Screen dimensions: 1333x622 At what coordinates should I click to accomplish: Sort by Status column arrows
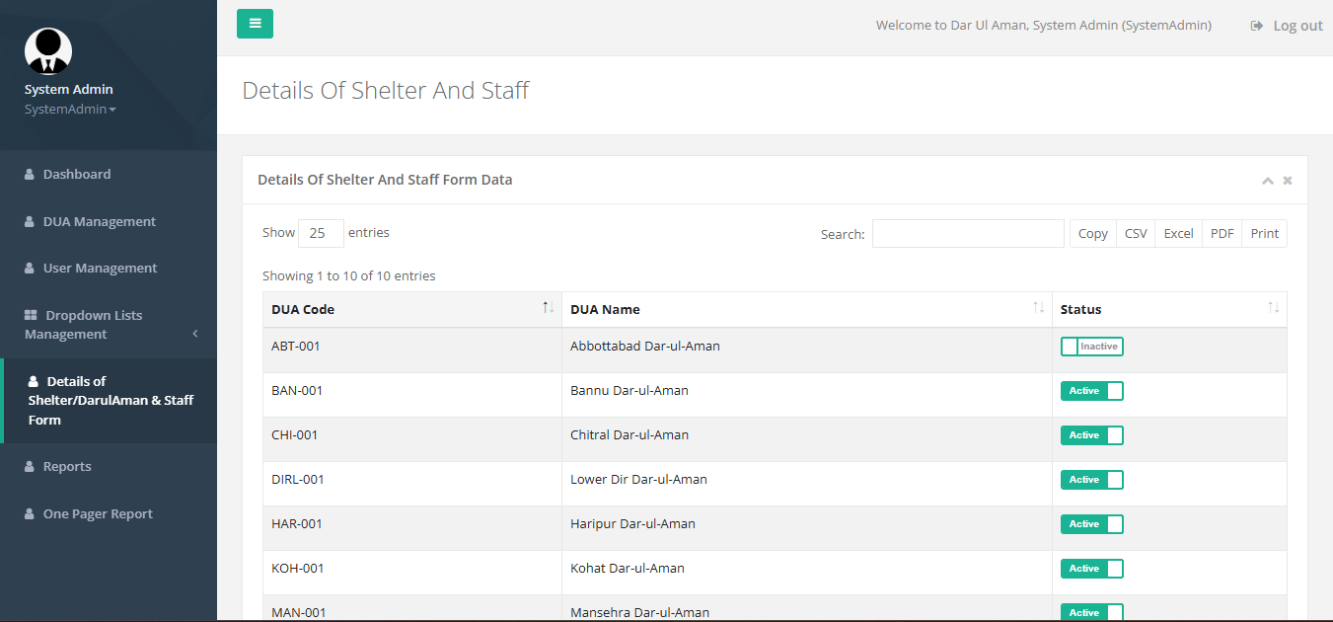[1273, 308]
